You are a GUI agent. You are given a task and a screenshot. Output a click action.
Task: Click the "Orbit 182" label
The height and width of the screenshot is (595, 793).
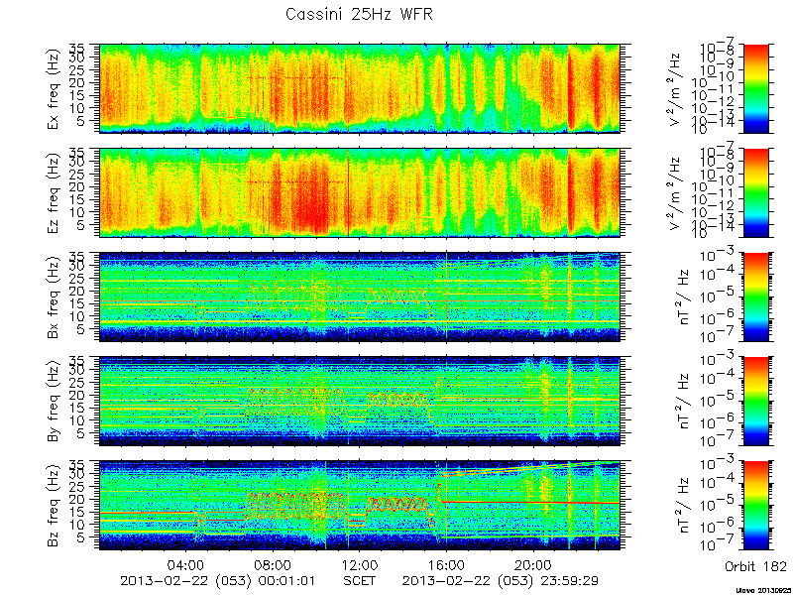pyautogui.click(x=755, y=566)
